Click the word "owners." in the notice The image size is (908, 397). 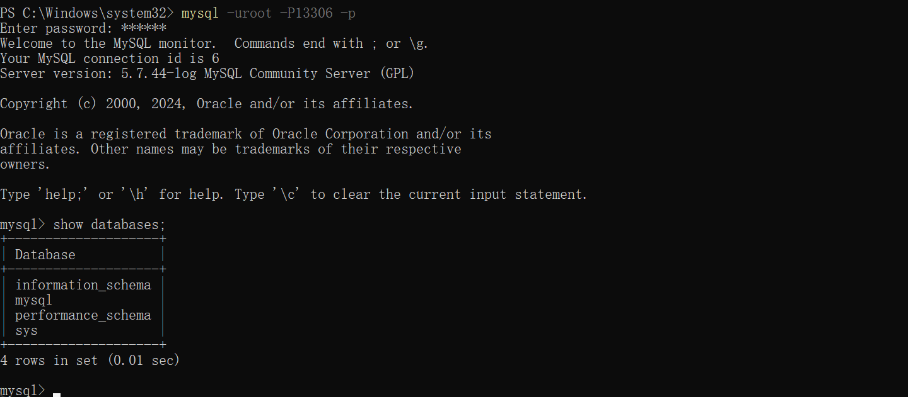pyautogui.click(x=25, y=164)
